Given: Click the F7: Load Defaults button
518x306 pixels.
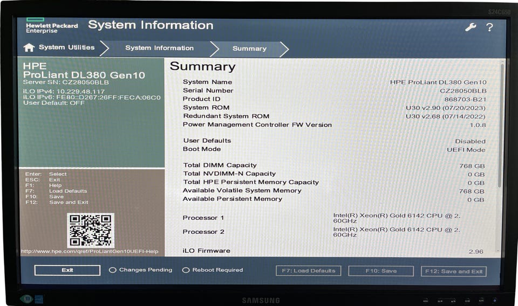Looking at the screenshot, I should pyautogui.click(x=308, y=271).
